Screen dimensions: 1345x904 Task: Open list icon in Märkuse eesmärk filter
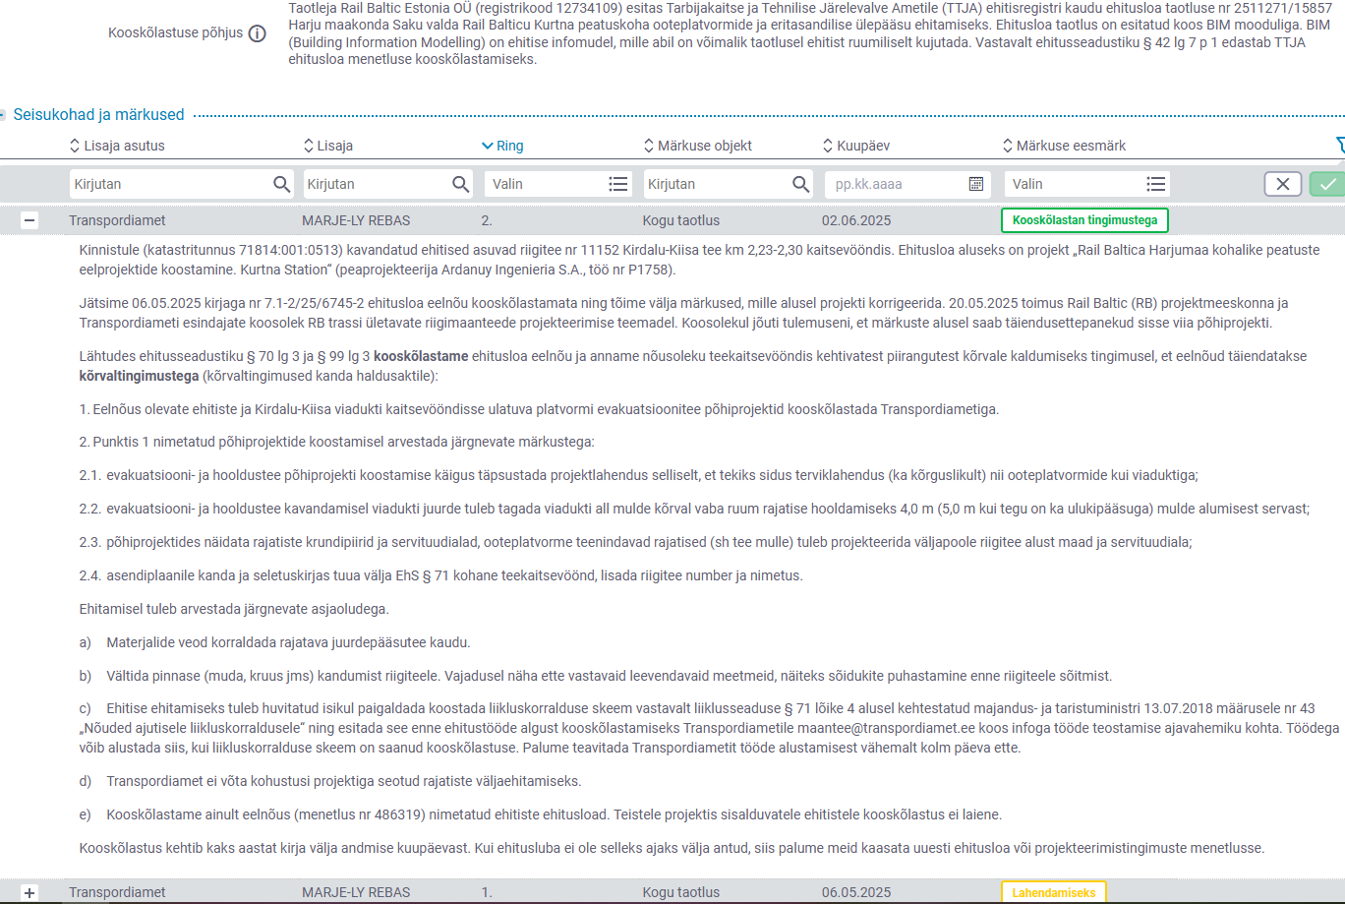point(1156,184)
